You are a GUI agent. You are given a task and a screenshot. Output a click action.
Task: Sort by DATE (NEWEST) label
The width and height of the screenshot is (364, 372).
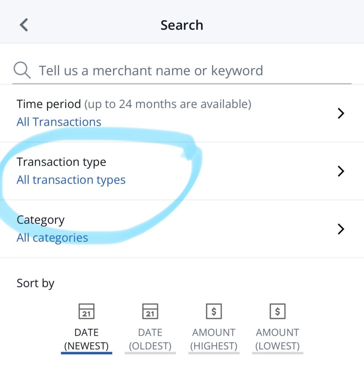[87, 339]
